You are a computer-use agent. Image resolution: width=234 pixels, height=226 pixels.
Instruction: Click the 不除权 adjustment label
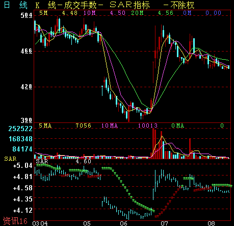click(183, 5)
